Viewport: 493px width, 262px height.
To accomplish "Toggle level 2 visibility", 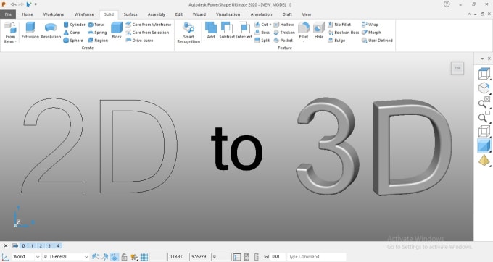I will (41, 245).
